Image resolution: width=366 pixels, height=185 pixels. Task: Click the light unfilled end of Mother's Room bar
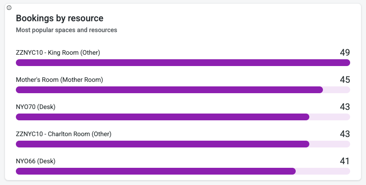[337, 90]
